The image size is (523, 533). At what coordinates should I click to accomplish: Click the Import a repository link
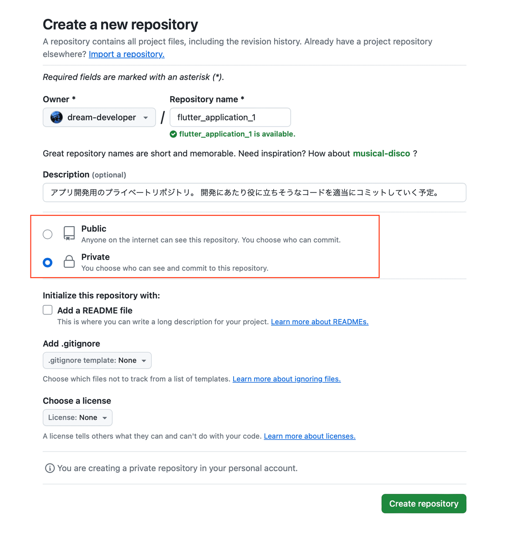pyautogui.click(x=126, y=54)
